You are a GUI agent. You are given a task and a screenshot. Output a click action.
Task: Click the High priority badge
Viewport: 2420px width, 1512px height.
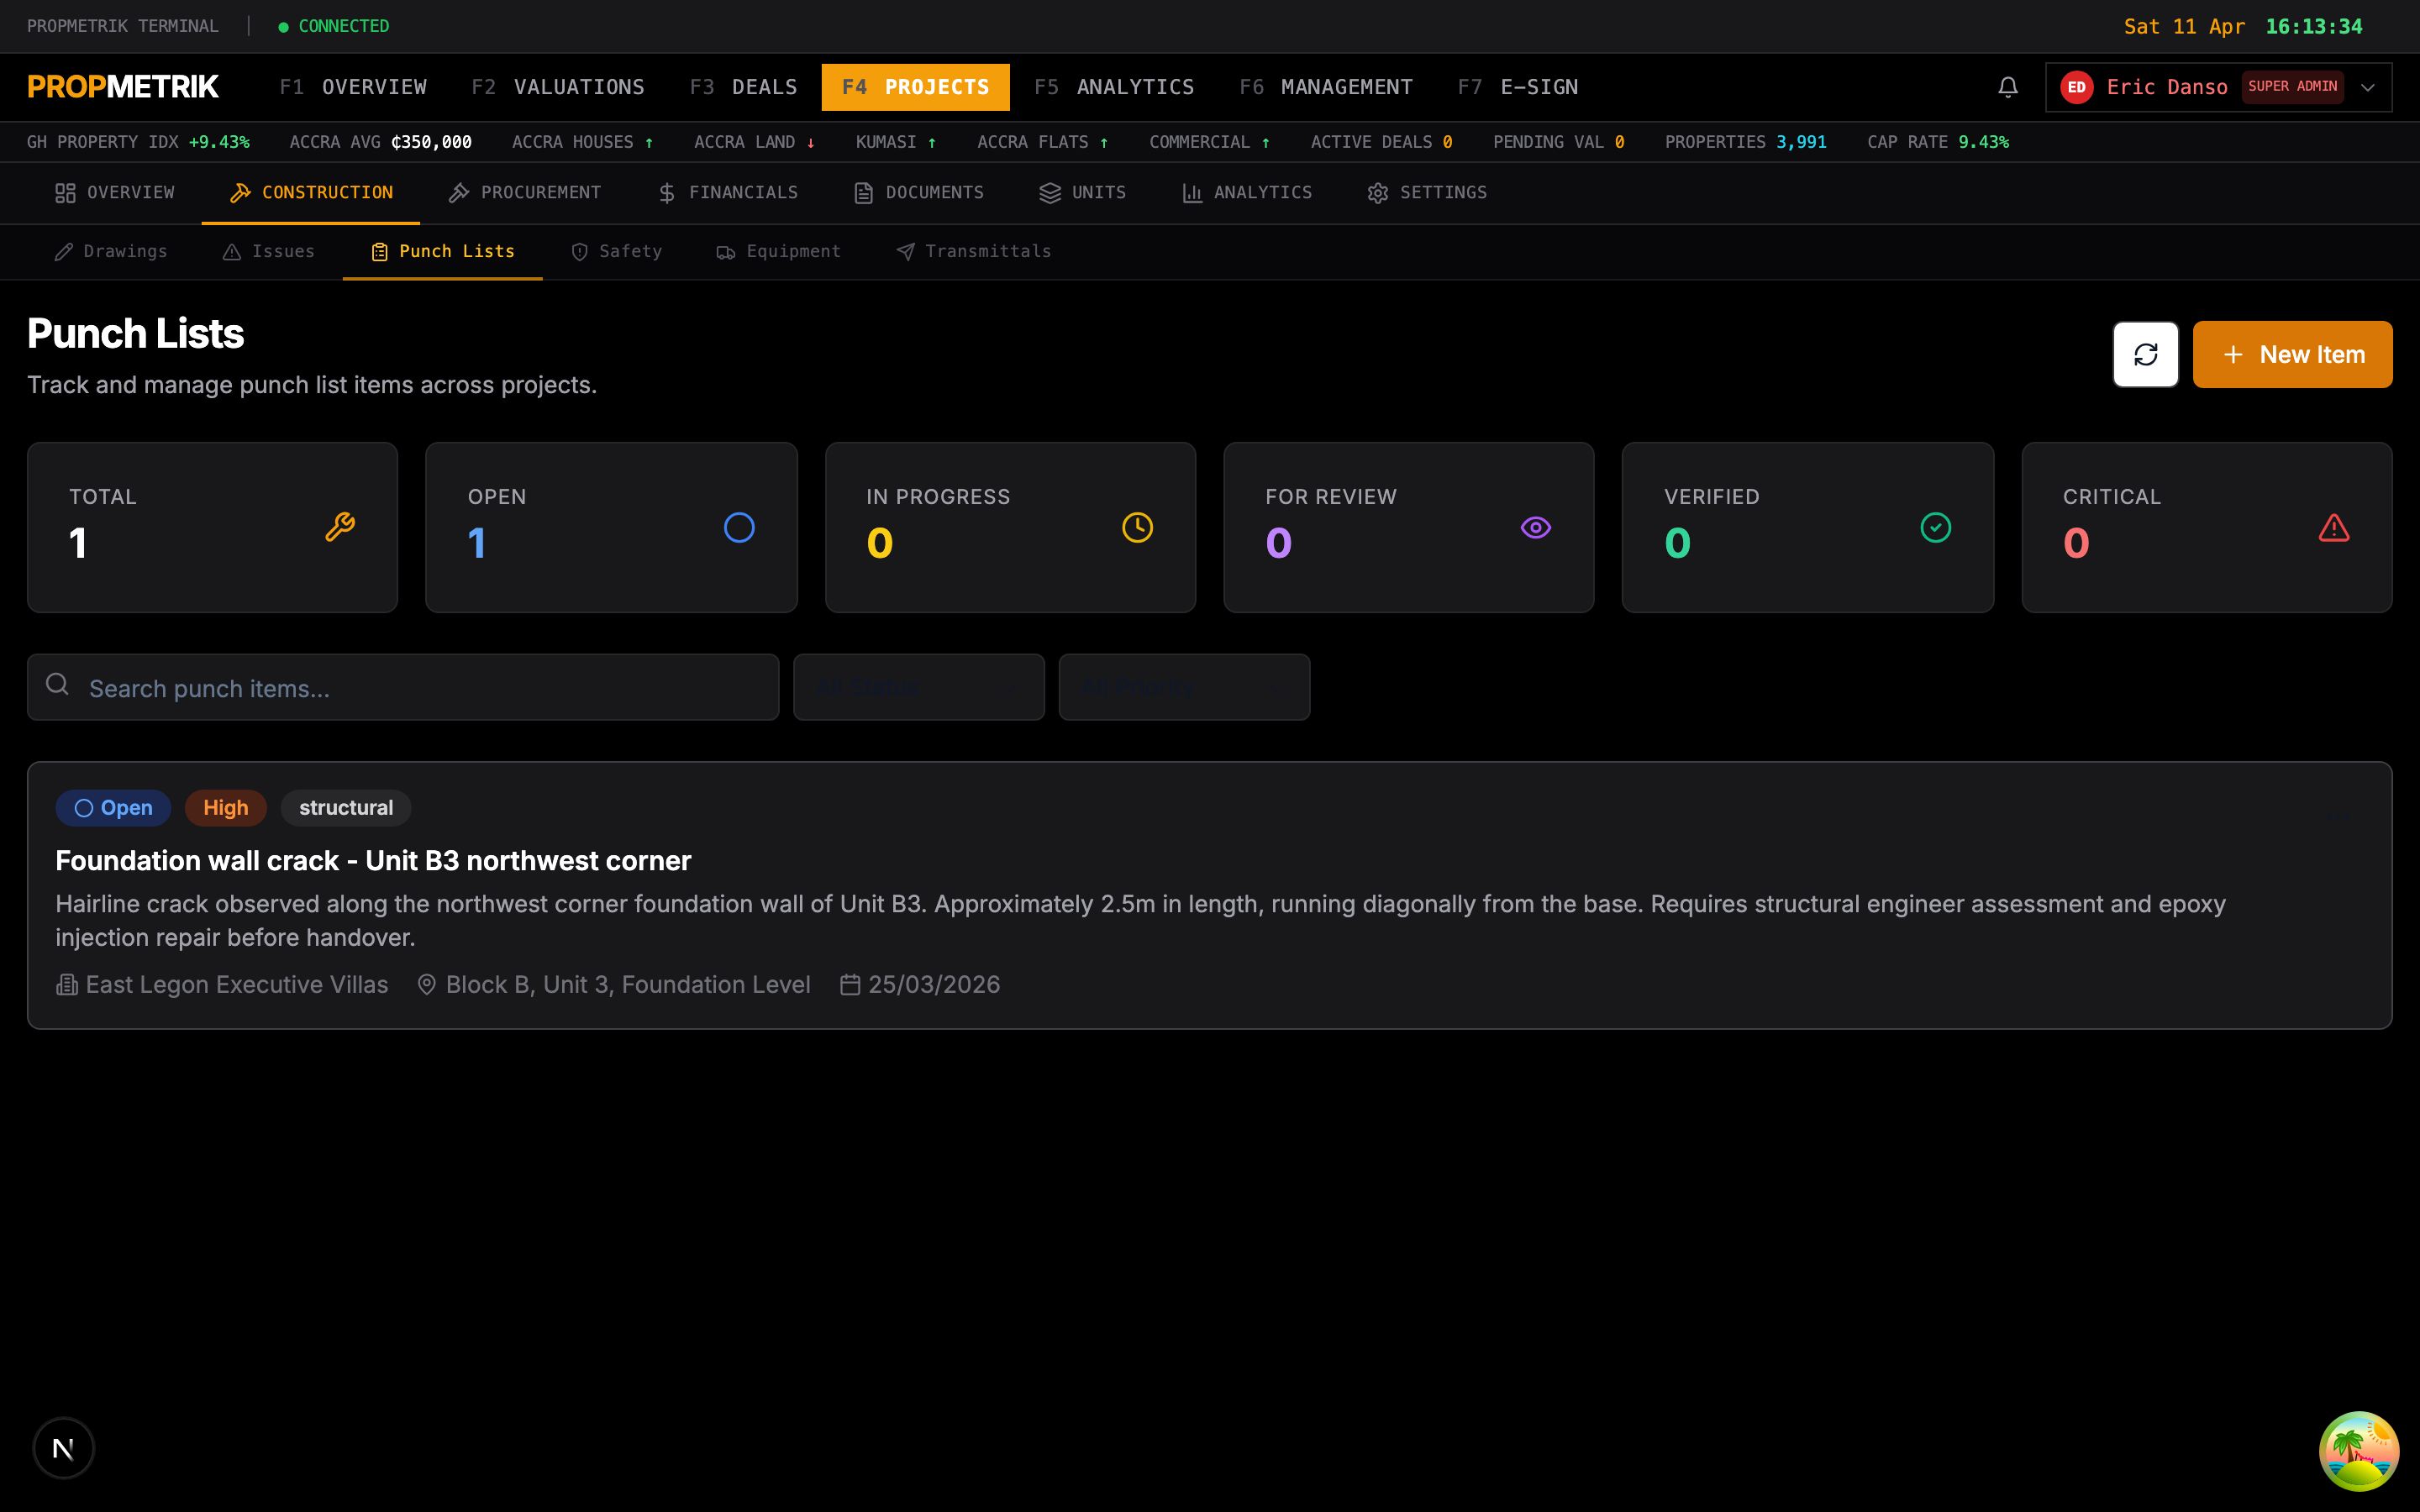226,808
